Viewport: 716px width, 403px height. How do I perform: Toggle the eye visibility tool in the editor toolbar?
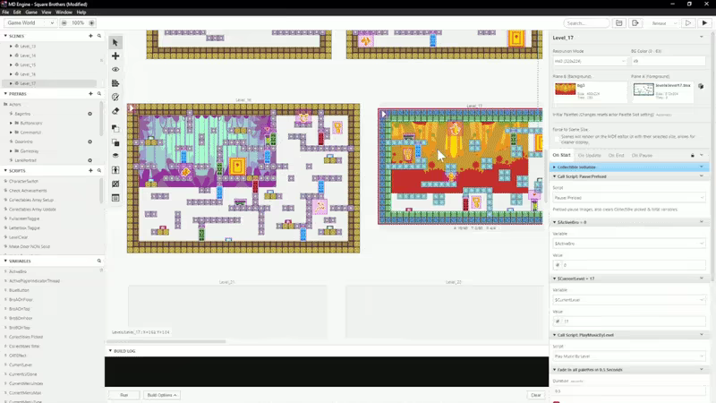115,70
